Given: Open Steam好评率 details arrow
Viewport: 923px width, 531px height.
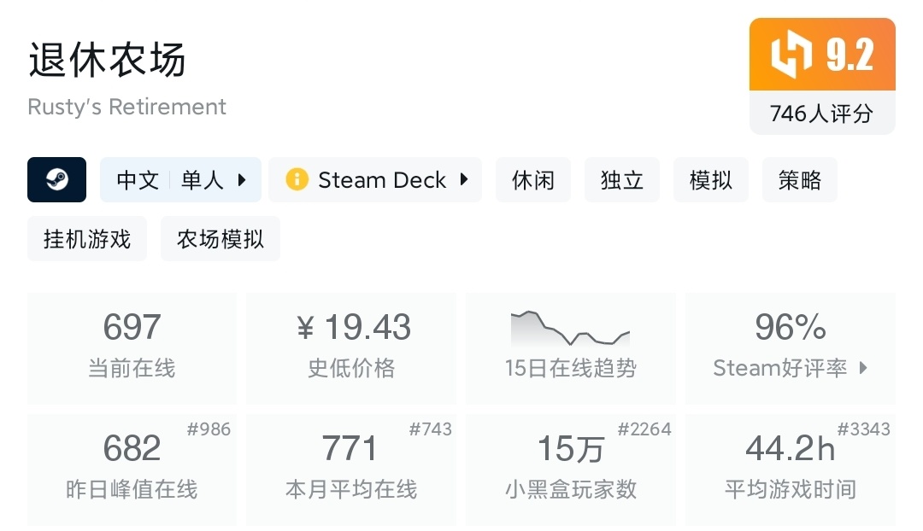Looking at the screenshot, I should (x=863, y=368).
